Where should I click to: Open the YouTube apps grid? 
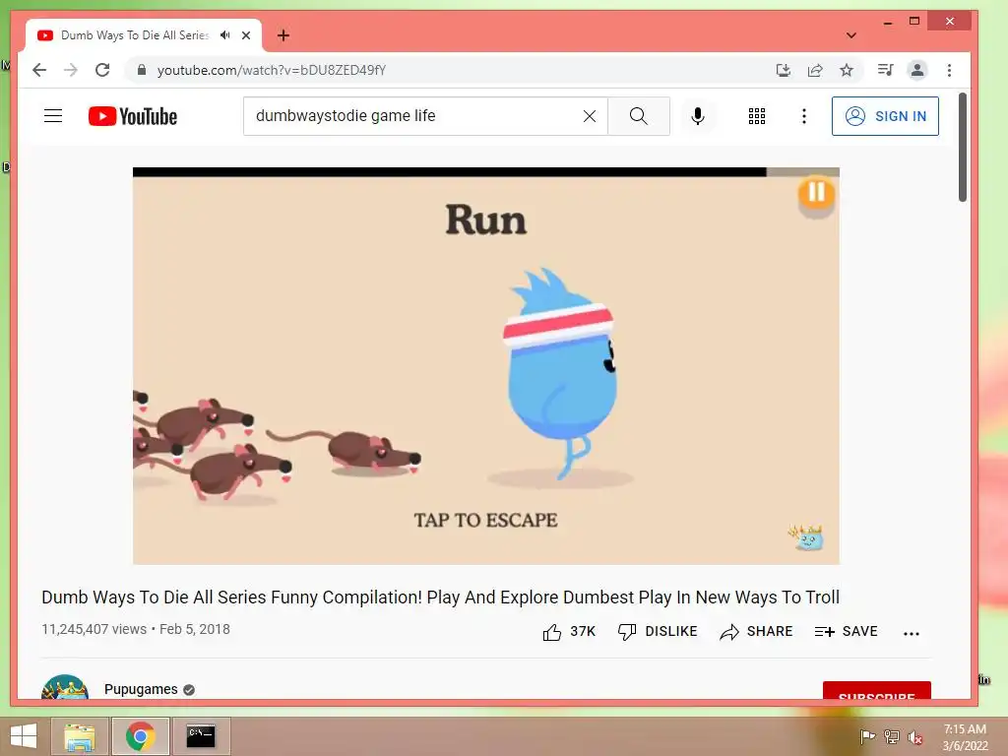point(757,116)
